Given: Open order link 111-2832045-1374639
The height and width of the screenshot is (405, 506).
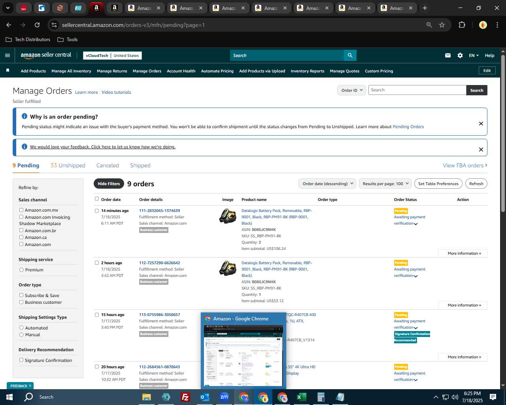Looking at the screenshot, I should click(159, 210).
